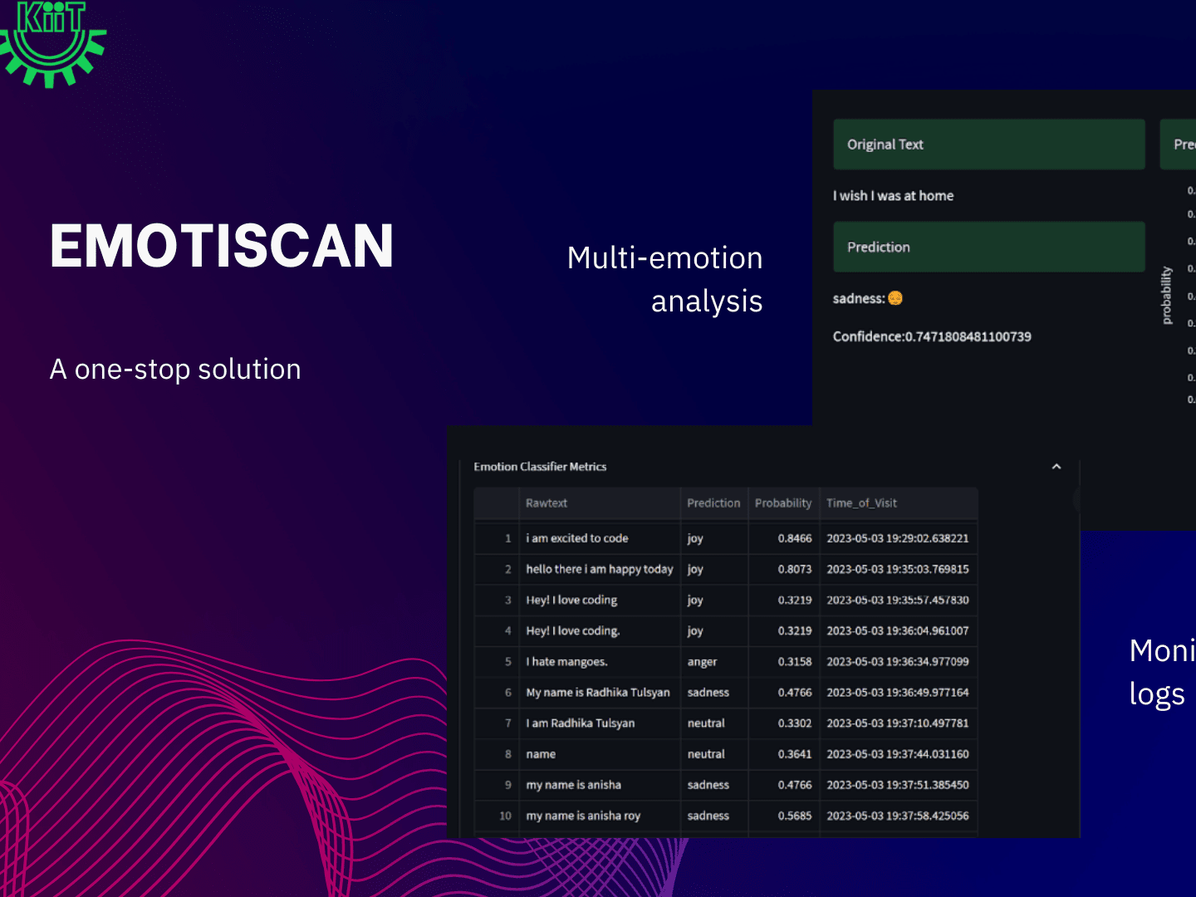Click the timestamp 2023-05-03 19:29:02.638221
The width and height of the screenshot is (1196, 897).
(898, 538)
